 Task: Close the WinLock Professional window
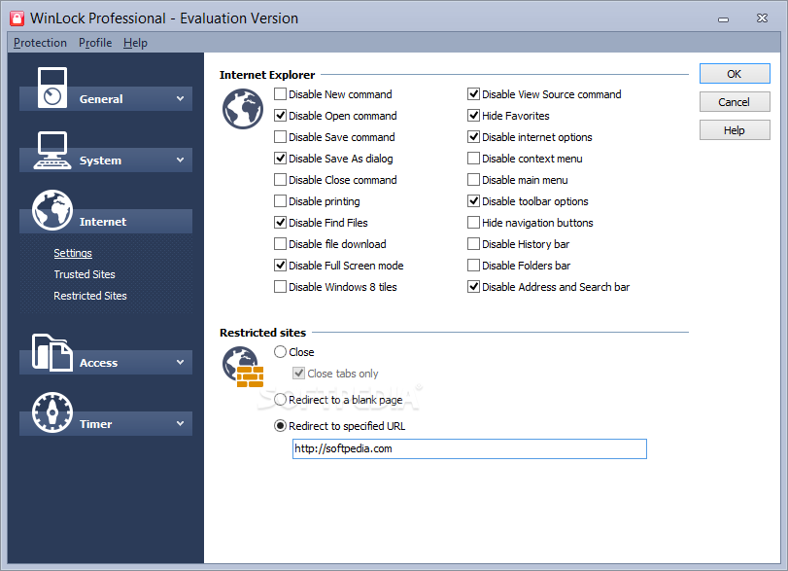(x=763, y=18)
